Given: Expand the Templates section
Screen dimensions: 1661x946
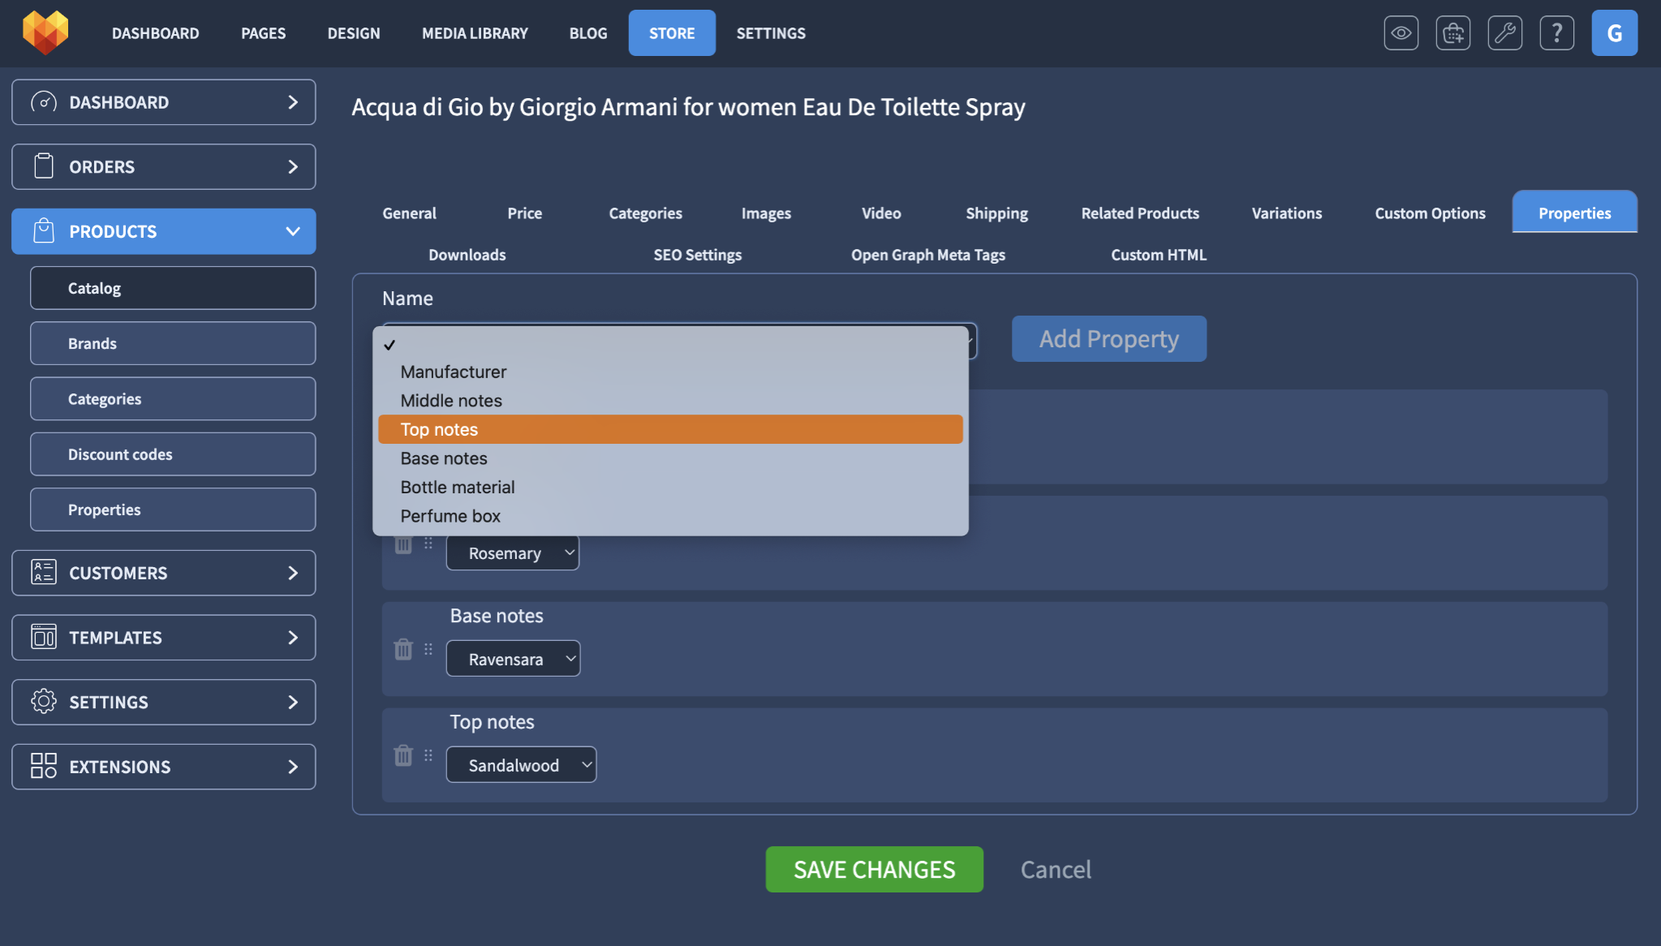Looking at the screenshot, I should pyautogui.click(x=293, y=637).
